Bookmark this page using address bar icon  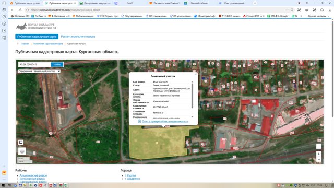[292, 10]
